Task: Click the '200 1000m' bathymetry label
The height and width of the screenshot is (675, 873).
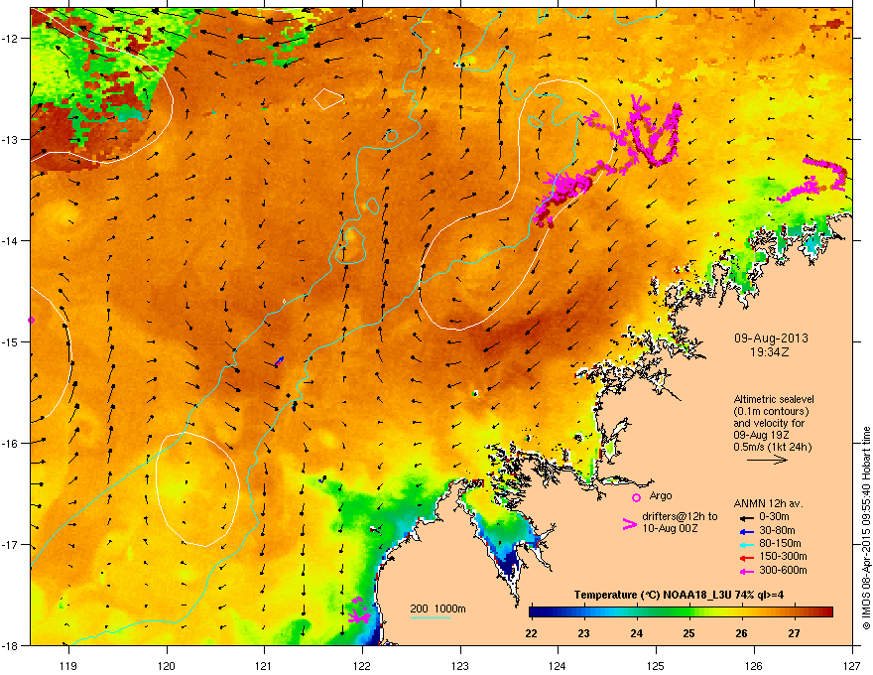Action: (x=437, y=608)
